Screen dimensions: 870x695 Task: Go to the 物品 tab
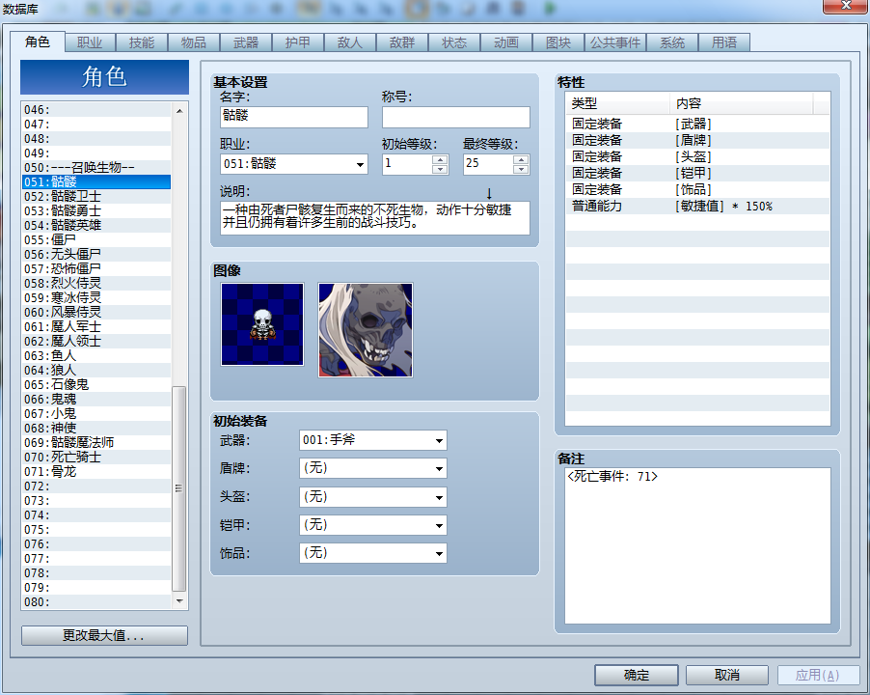pyautogui.click(x=194, y=42)
